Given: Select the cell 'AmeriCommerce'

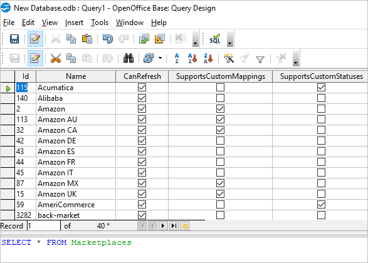Looking at the screenshot, I should coord(76,205).
